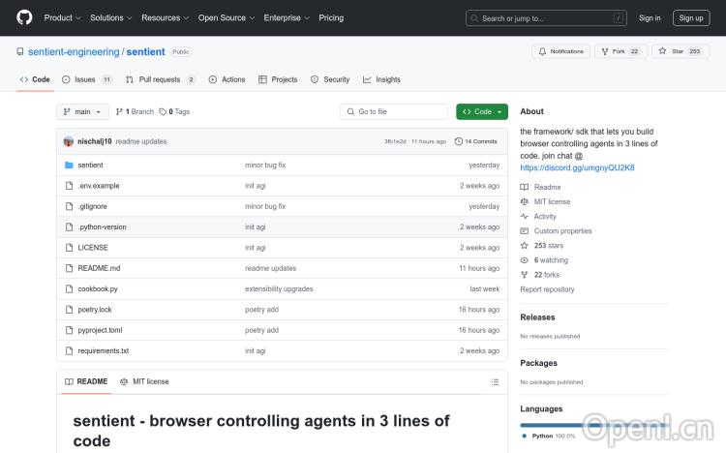The image size is (726, 453).
Task: Open the Discord invite link
Action: click(x=577, y=167)
